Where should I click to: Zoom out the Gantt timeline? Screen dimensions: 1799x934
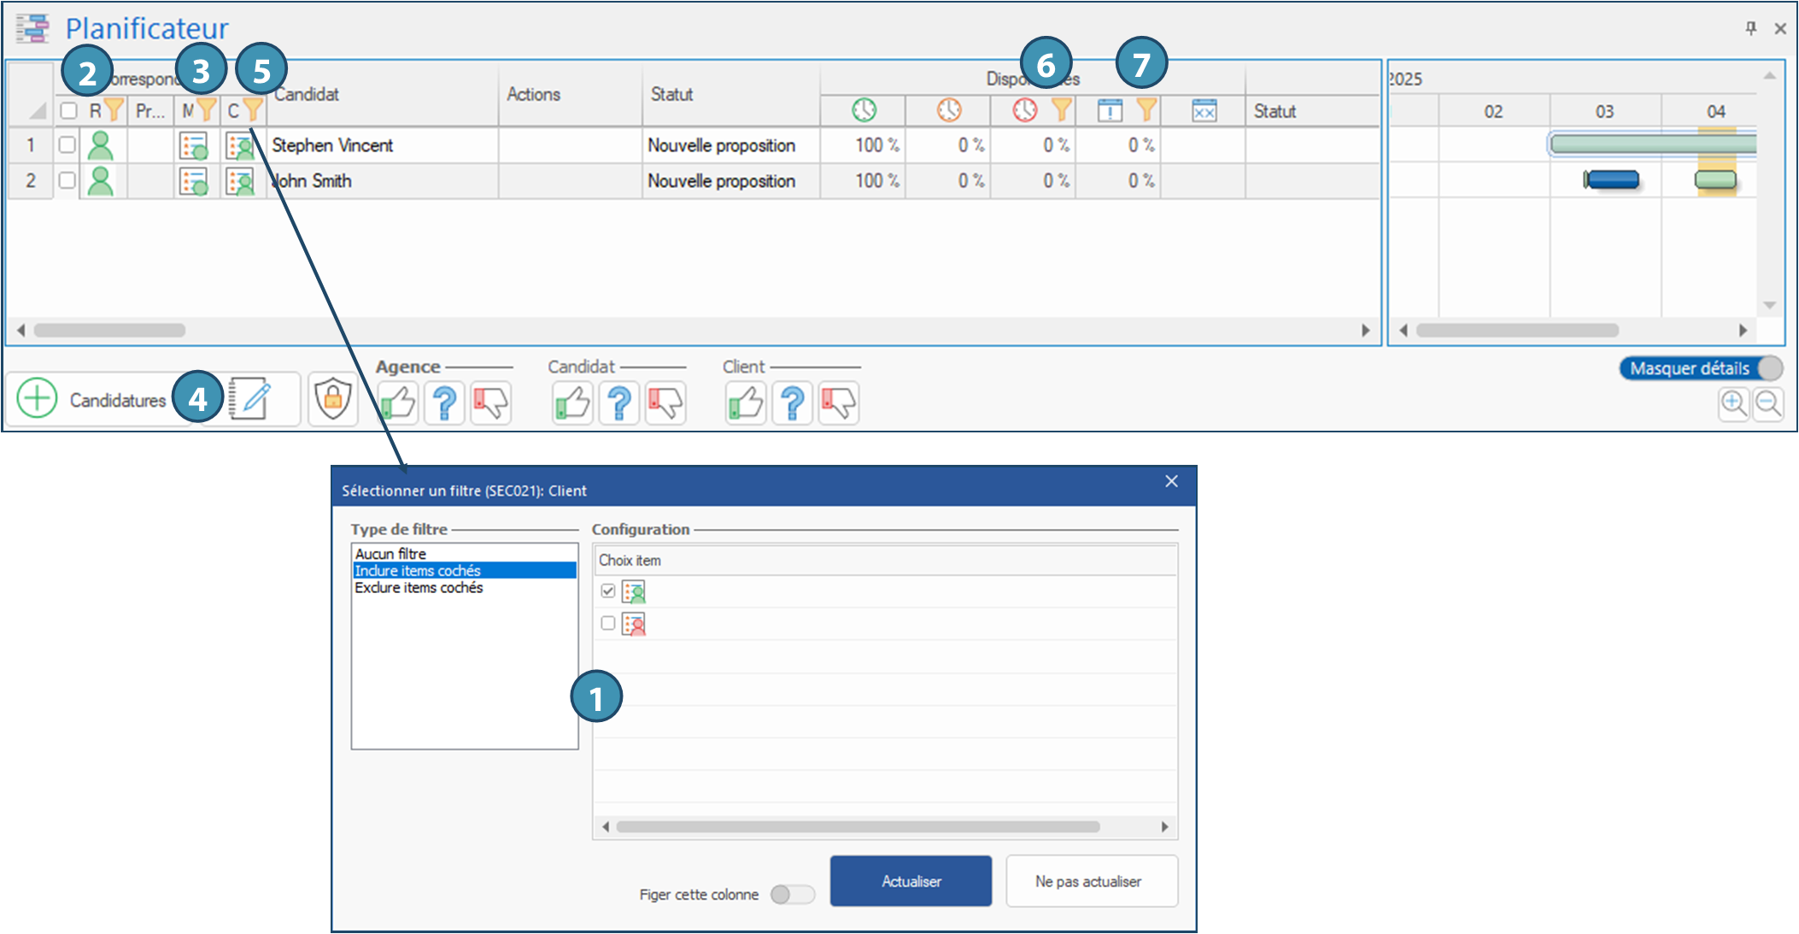1767,403
